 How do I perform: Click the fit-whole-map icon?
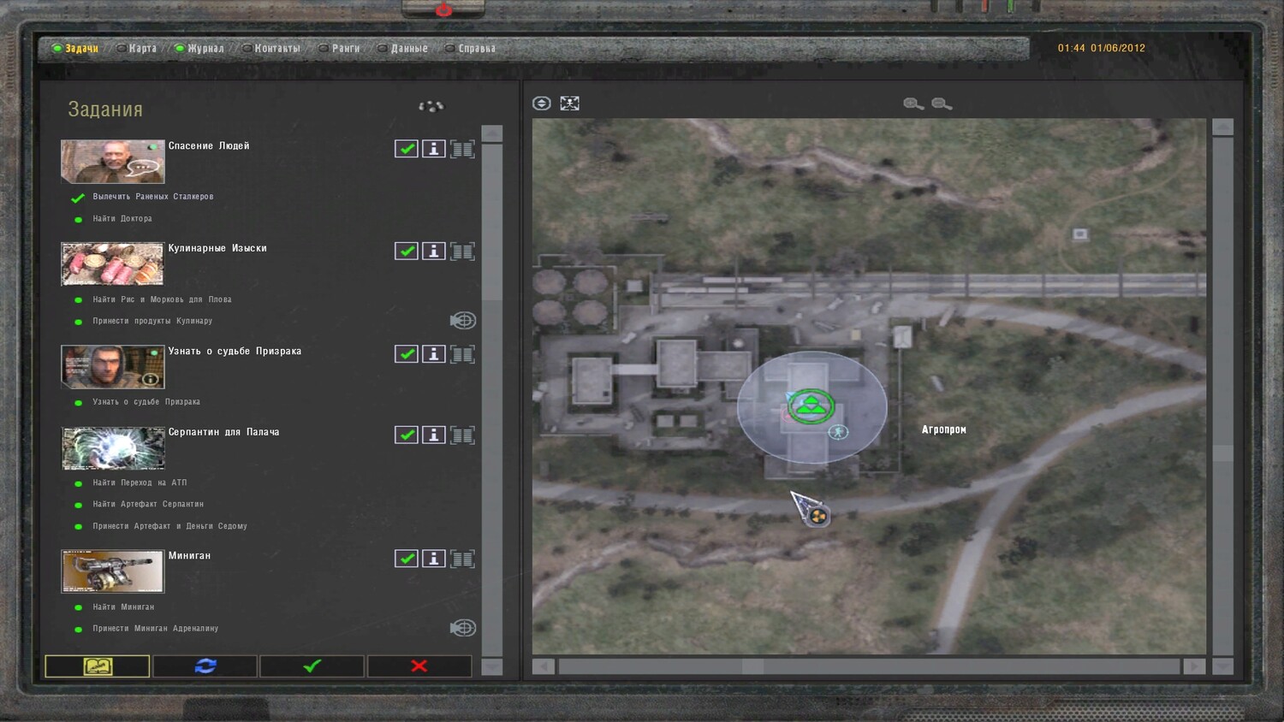click(x=569, y=104)
